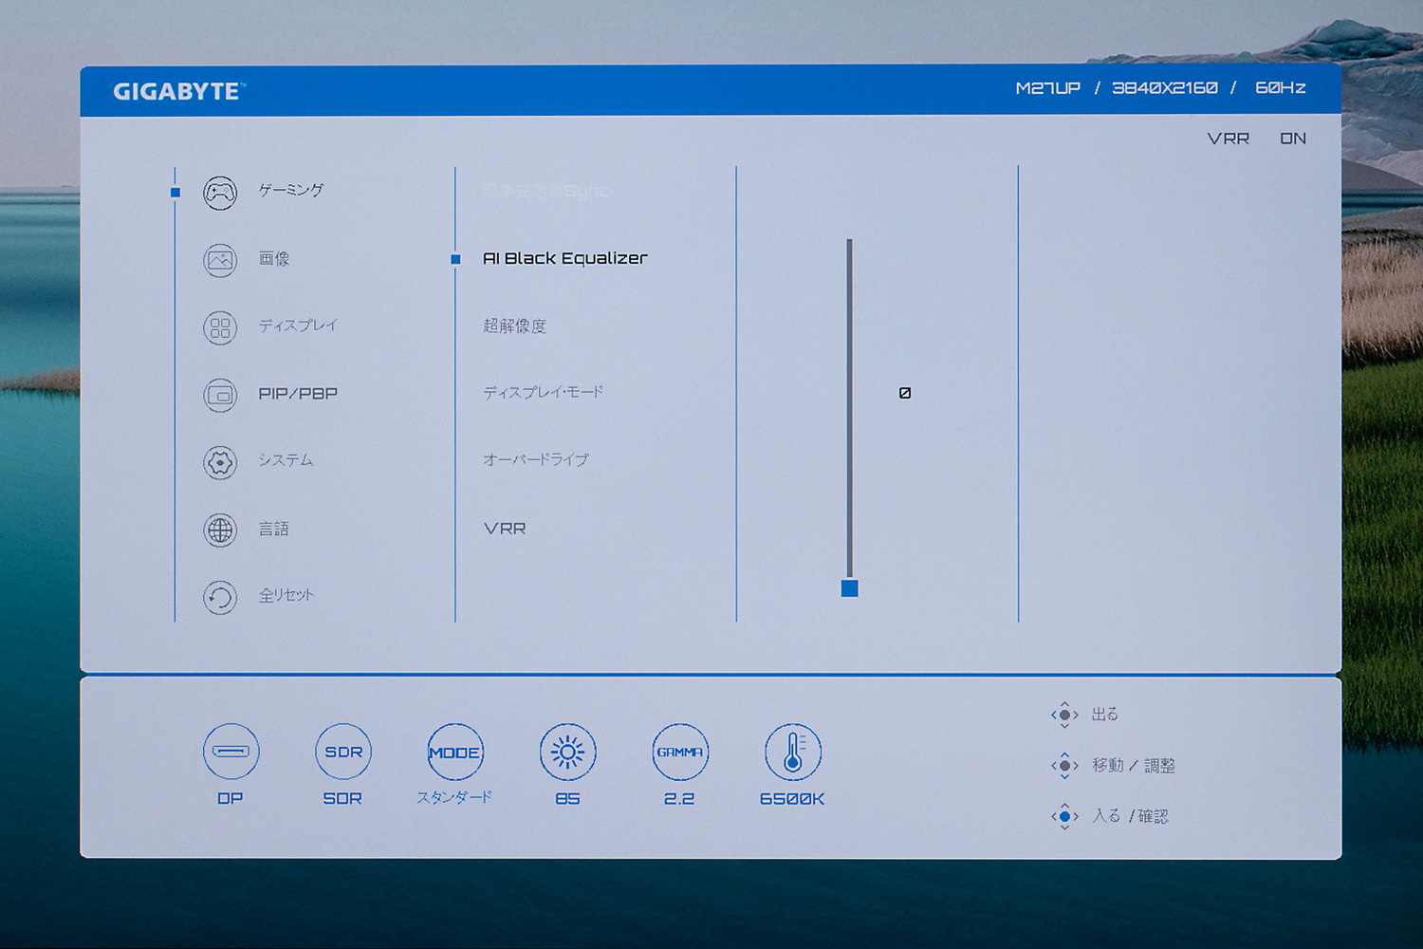The width and height of the screenshot is (1423, 949).
Task: Click the MODE picture mode icon
Action: pos(455,752)
